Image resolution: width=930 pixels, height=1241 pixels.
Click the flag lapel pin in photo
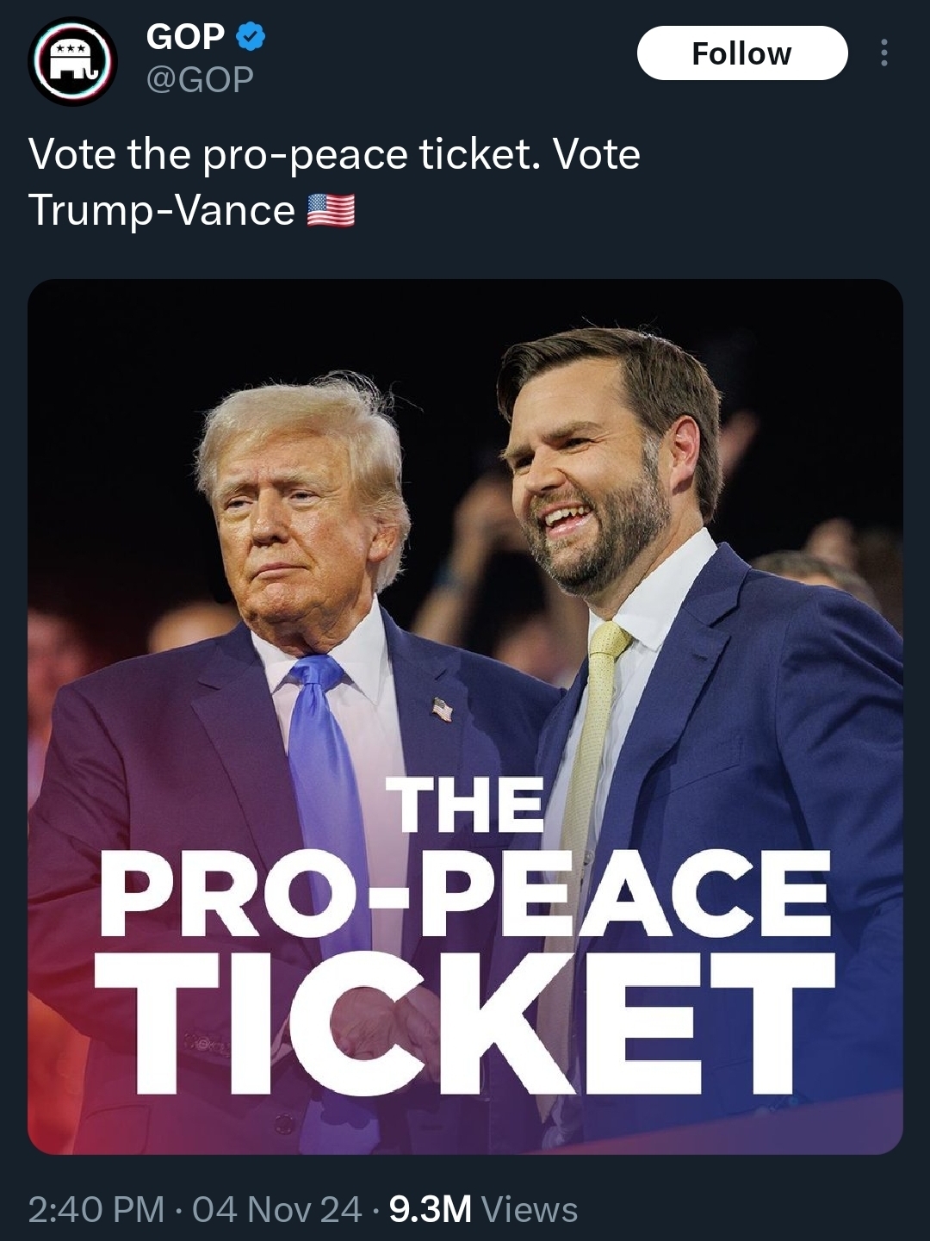point(442,710)
